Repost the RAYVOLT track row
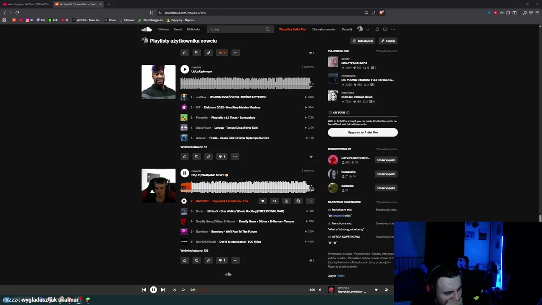Viewport: 542px width, 305px height. click(x=274, y=201)
